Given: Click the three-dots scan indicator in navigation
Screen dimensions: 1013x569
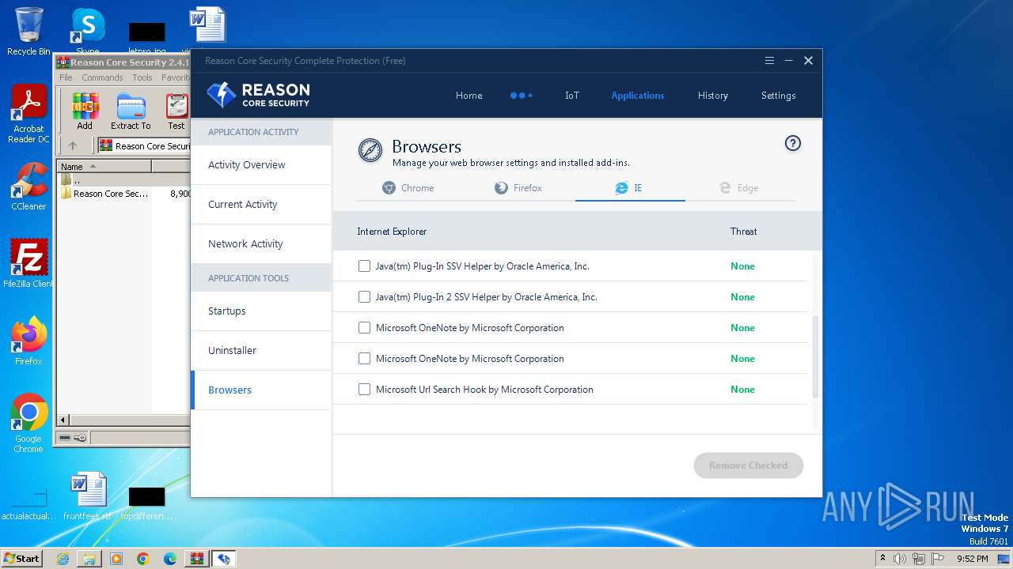Looking at the screenshot, I should [x=521, y=96].
